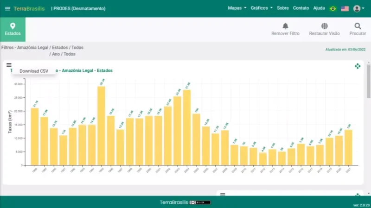Click the green move icon on the chart

pyautogui.click(x=358, y=66)
